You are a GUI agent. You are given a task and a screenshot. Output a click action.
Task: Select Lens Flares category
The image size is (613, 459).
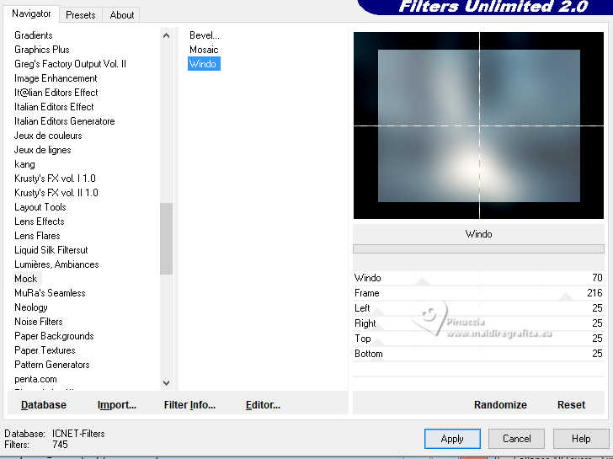pyautogui.click(x=37, y=236)
